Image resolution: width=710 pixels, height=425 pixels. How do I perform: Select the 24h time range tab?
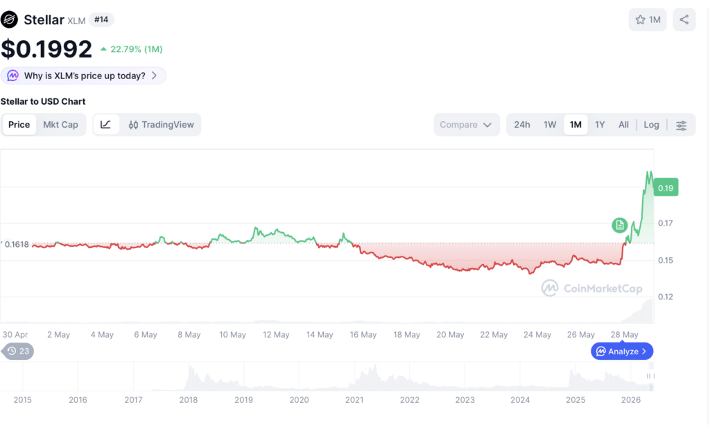coord(521,125)
